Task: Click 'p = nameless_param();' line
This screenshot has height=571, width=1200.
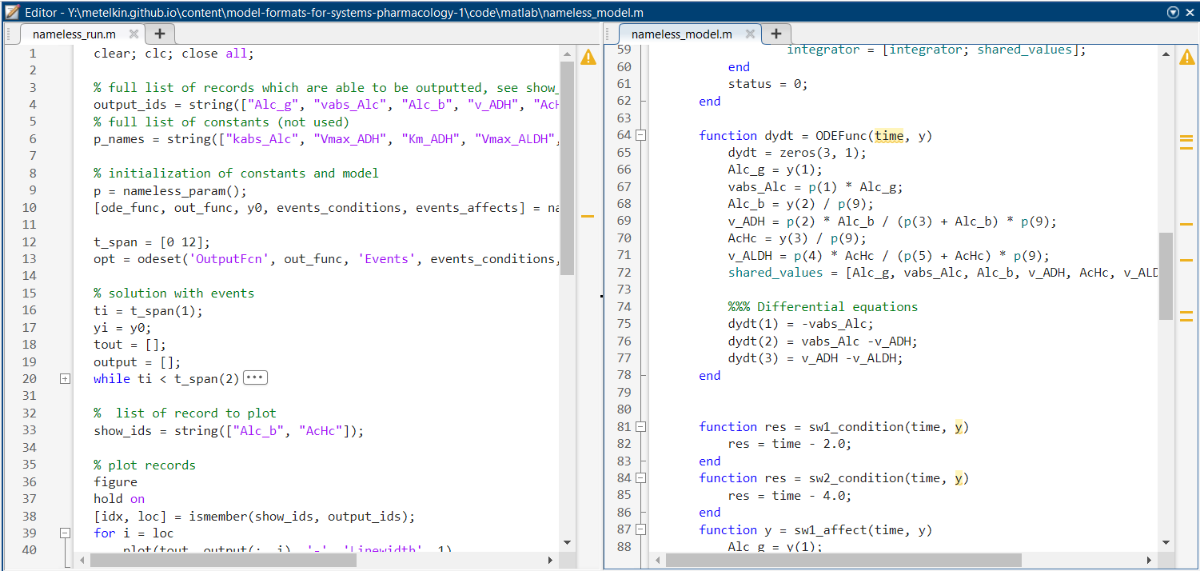Action: point(170,190)
